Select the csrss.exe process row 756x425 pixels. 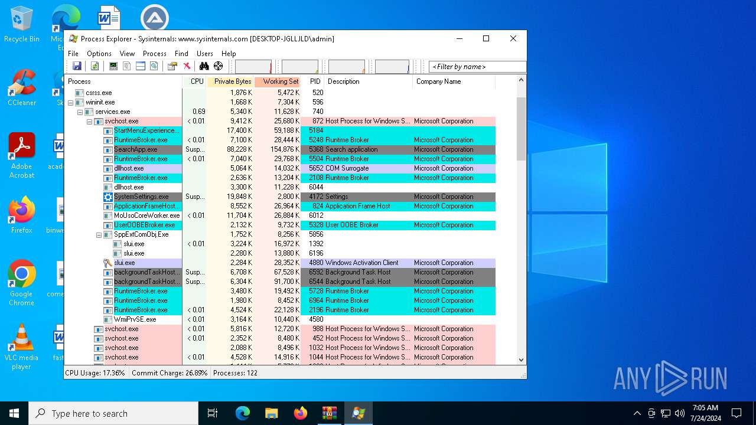[280, 93]
